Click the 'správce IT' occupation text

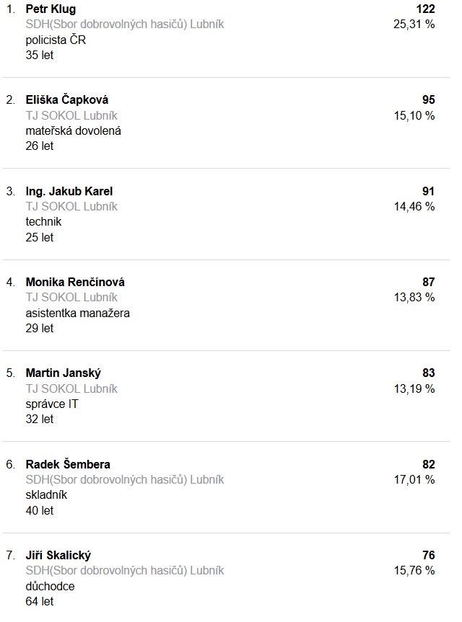[52, 404]
